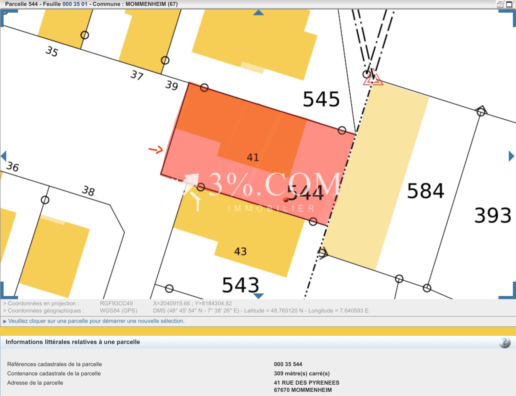The image size is (516, 396).
Task: Click the new parcel selection message link
Action: click(x=96, y=321)
